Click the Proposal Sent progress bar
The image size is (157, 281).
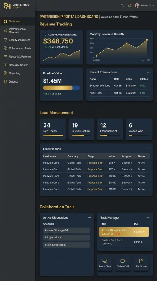pyautogui.click(x=110, y=136)
